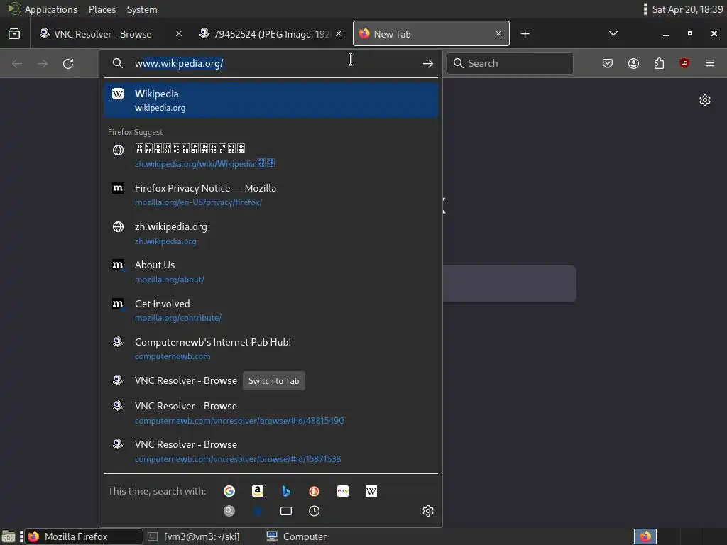Select Mozilla Firefox in the taskbar

click(84, 536)
